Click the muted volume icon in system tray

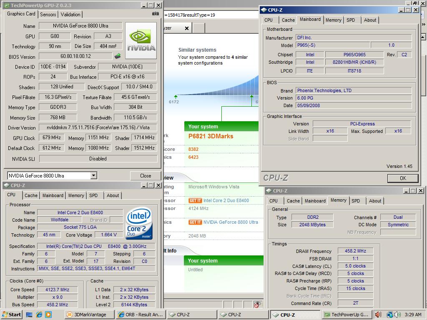click(x=378, y=315)
